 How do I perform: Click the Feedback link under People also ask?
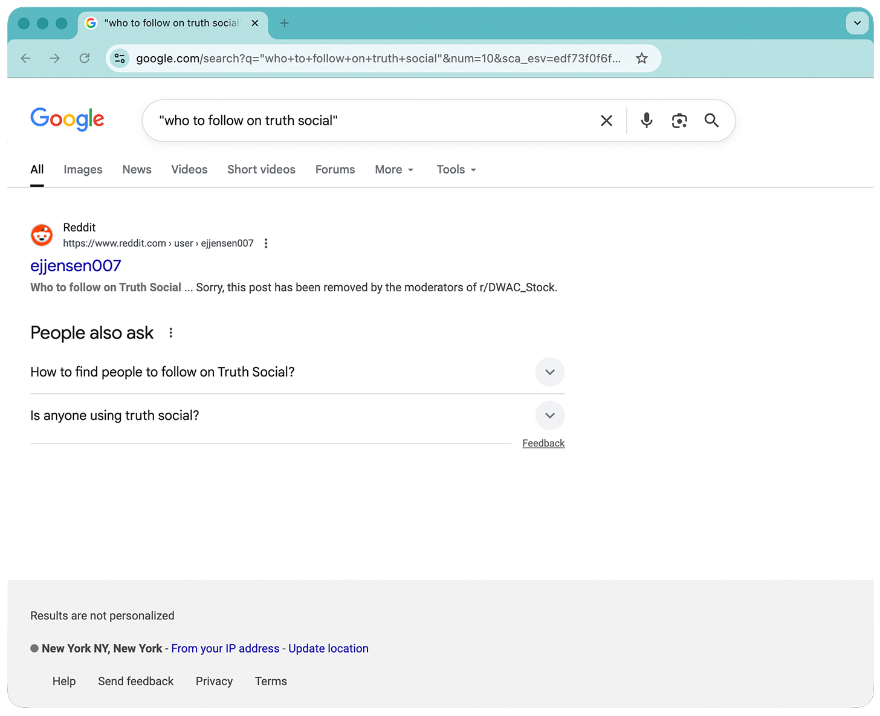[x=543, y=443]
